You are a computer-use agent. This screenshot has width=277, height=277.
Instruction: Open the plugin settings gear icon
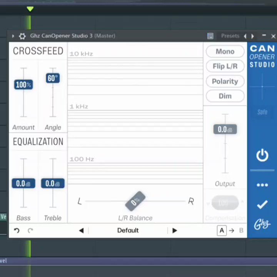[22, 36]
